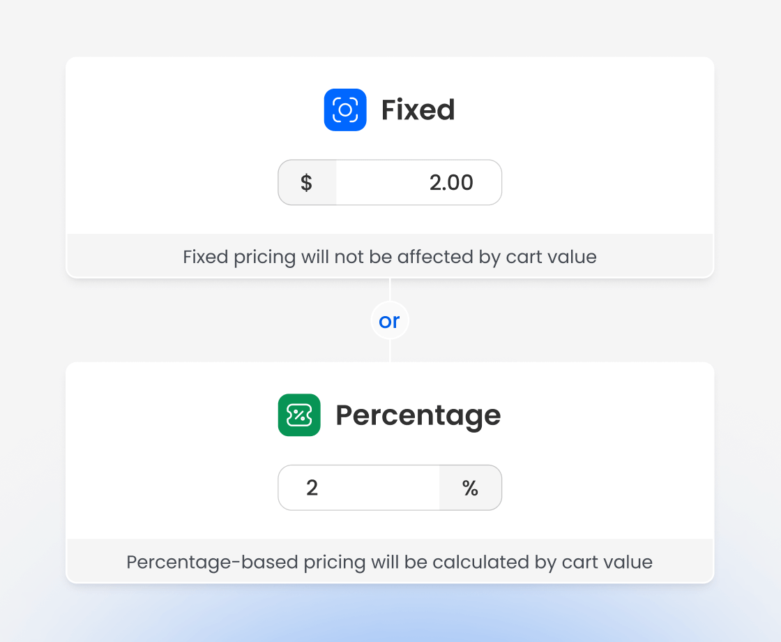This screenshot has height=642, width=781.
Task: Click the value 2.00 in the amount slider field
Action: [x=451, y=182]
